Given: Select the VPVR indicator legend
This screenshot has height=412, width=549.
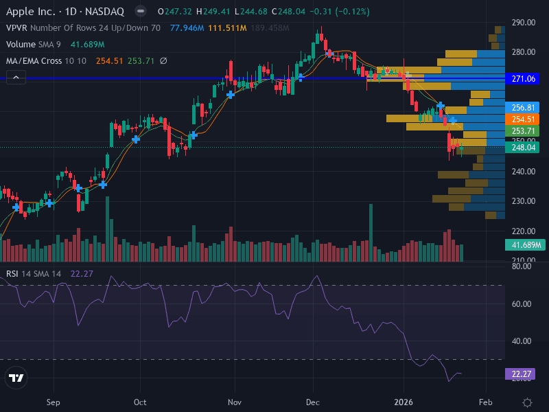Looking at the screenshot, I should coord(83,28).
